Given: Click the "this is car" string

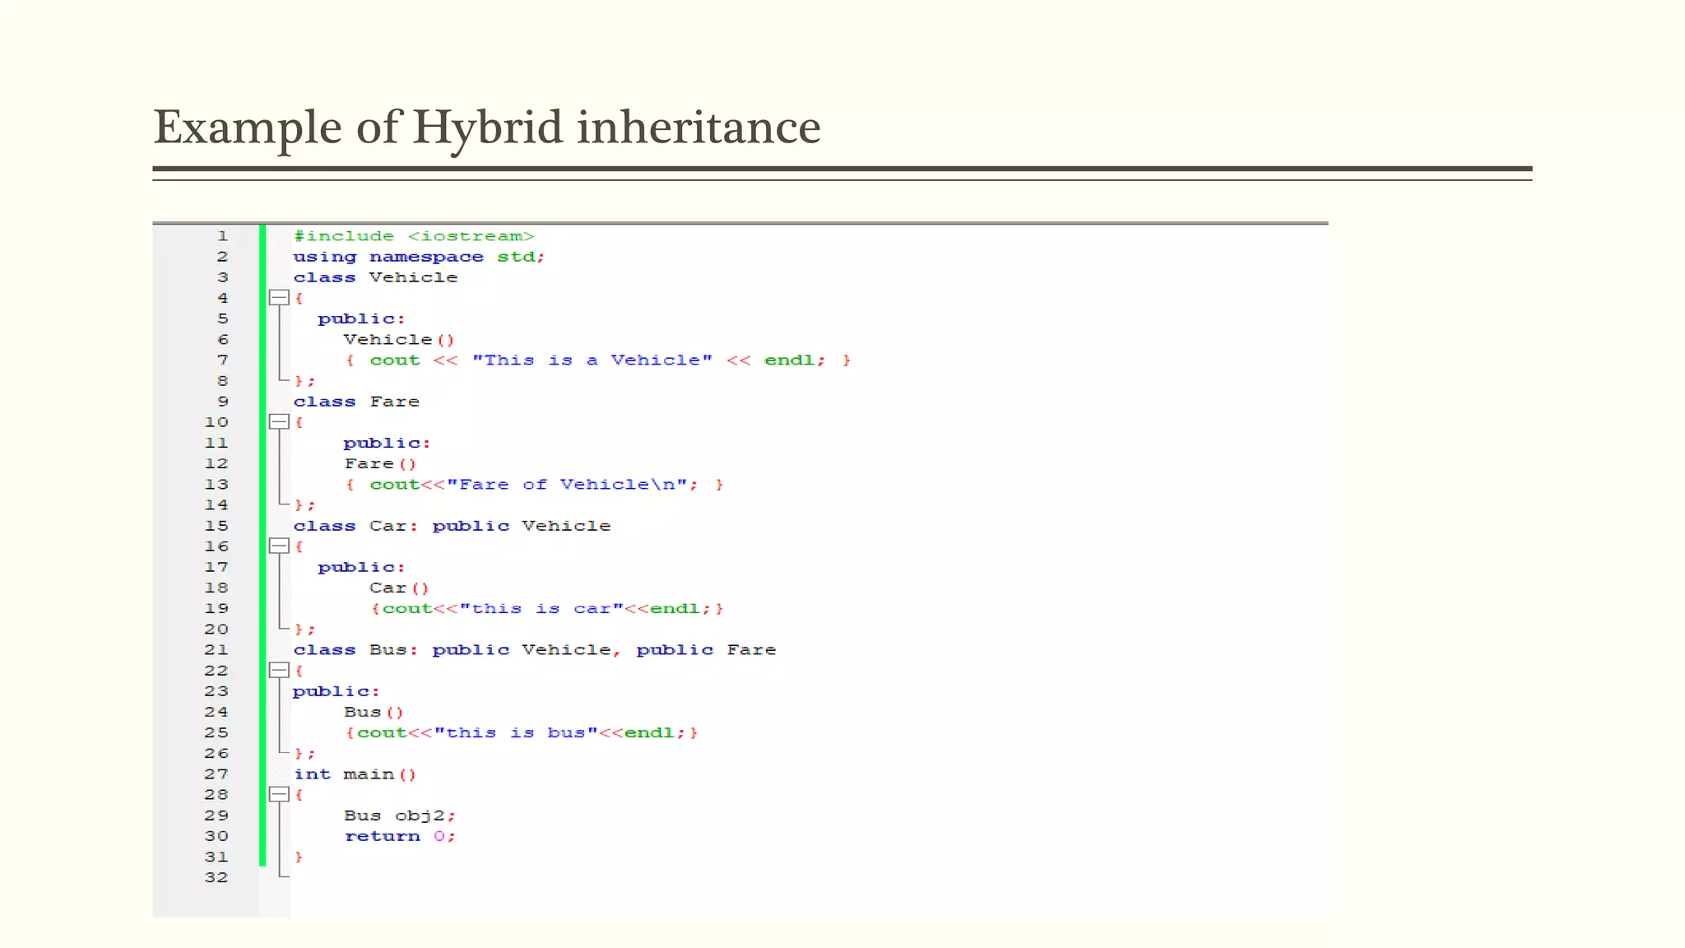Looking at the screenshot, I should tap(541, 609).
